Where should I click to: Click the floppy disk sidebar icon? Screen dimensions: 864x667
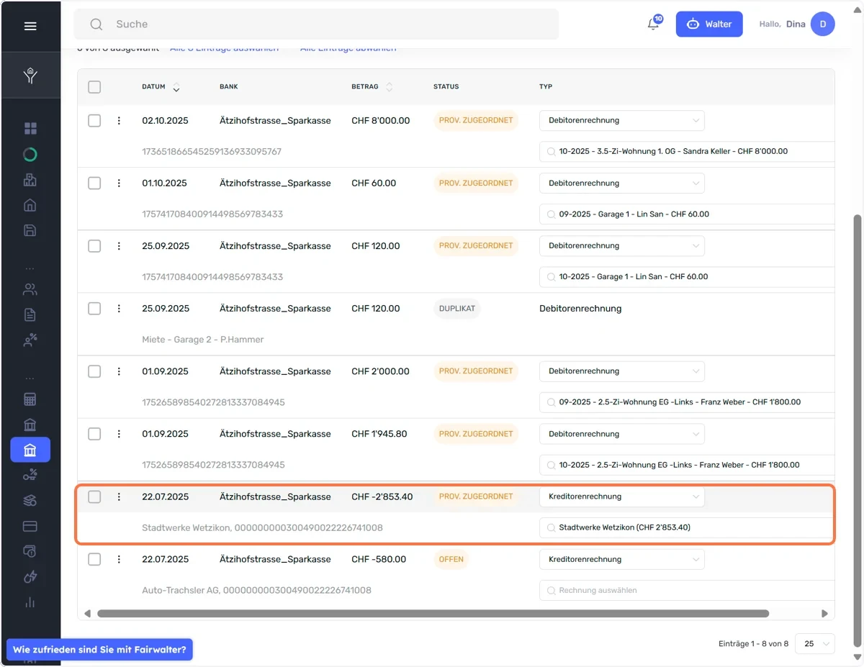[x=30, y=230]
